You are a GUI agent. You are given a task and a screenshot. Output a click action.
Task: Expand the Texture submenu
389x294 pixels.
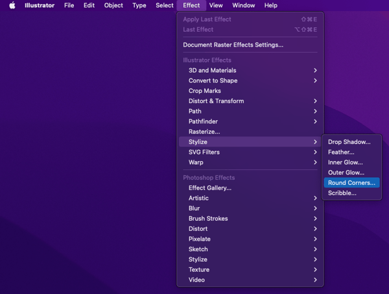click(250, 269)
